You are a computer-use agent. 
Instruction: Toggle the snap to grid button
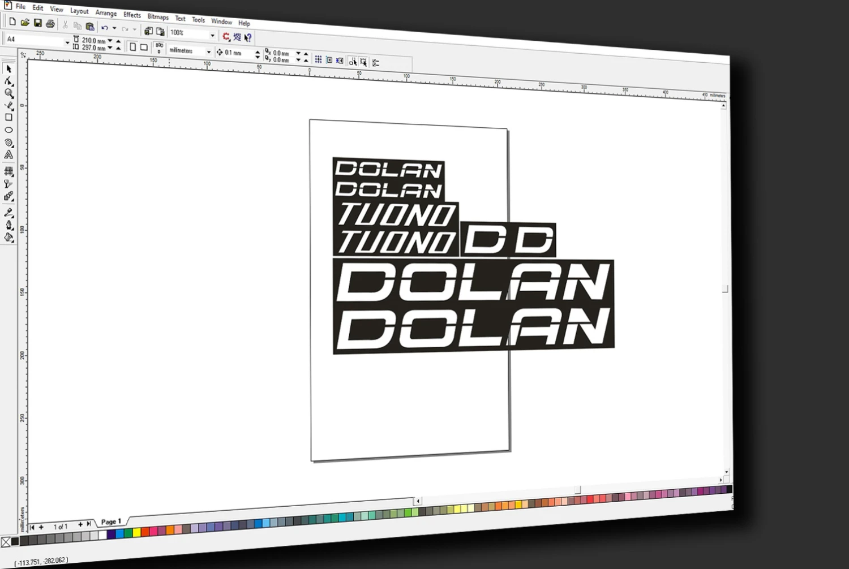[318, 59]
